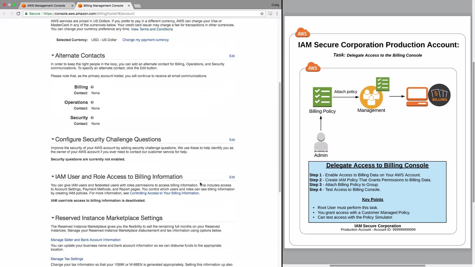The image size is (475, 267).
Task: Click the 'Step 4' line in slide
Action: [x=345, y=189]
